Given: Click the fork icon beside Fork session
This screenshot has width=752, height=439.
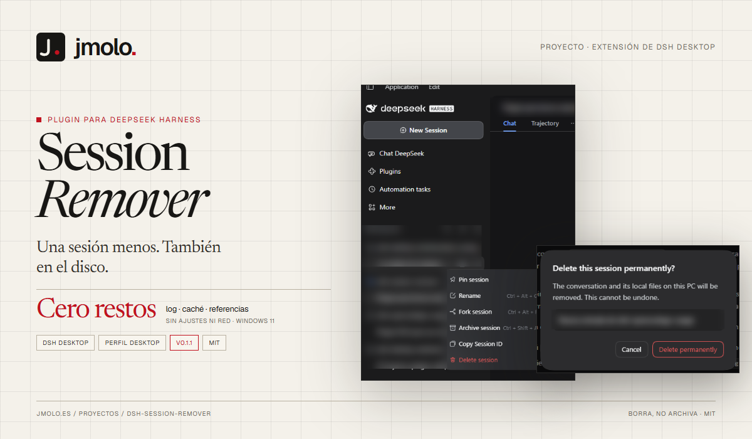Looking at the screenshot, I should 453,312.
